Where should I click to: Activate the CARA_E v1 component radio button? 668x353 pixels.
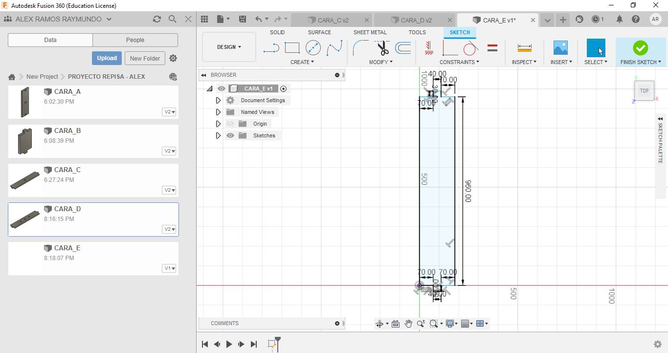point(283,88)
